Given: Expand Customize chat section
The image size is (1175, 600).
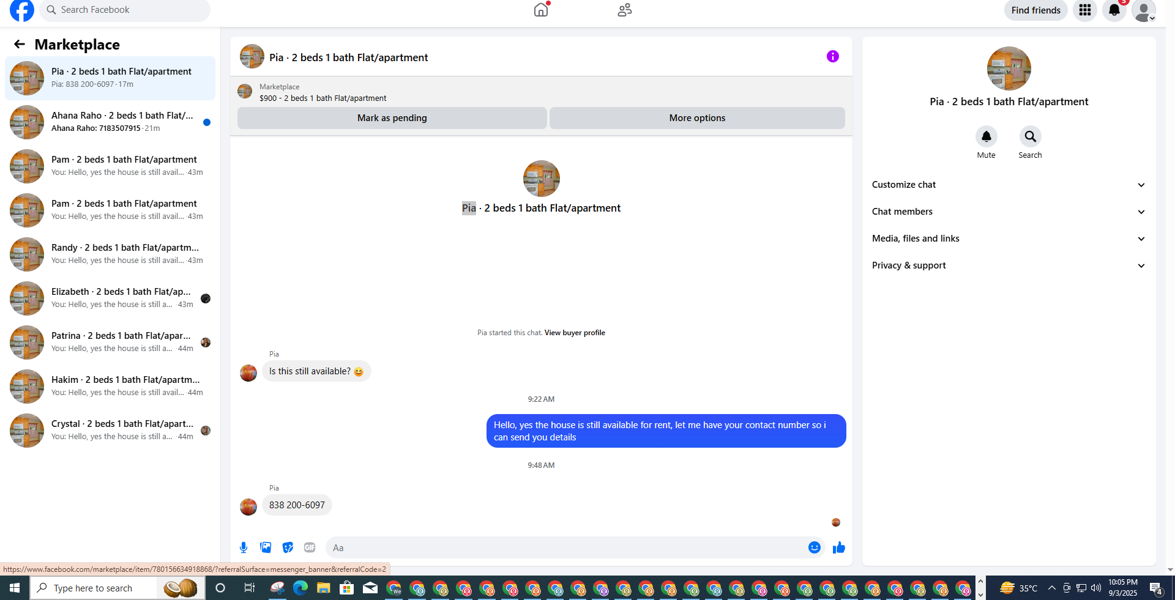Looking at the screenshot, I should pyautogui.click(x=1009, y=185).
